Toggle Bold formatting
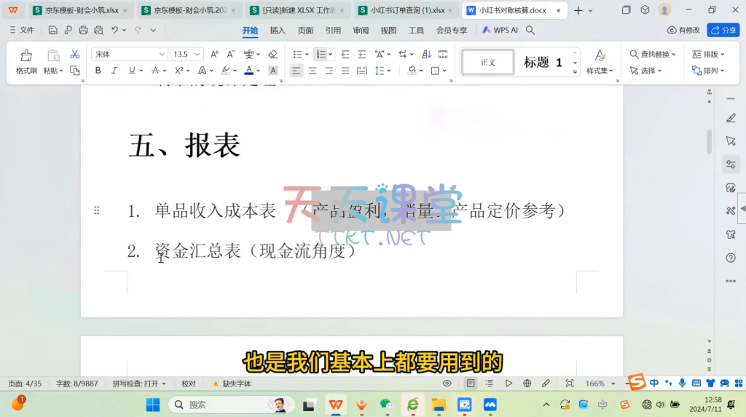The width and height of the screenshot is (746, 417). pos(98,71)
